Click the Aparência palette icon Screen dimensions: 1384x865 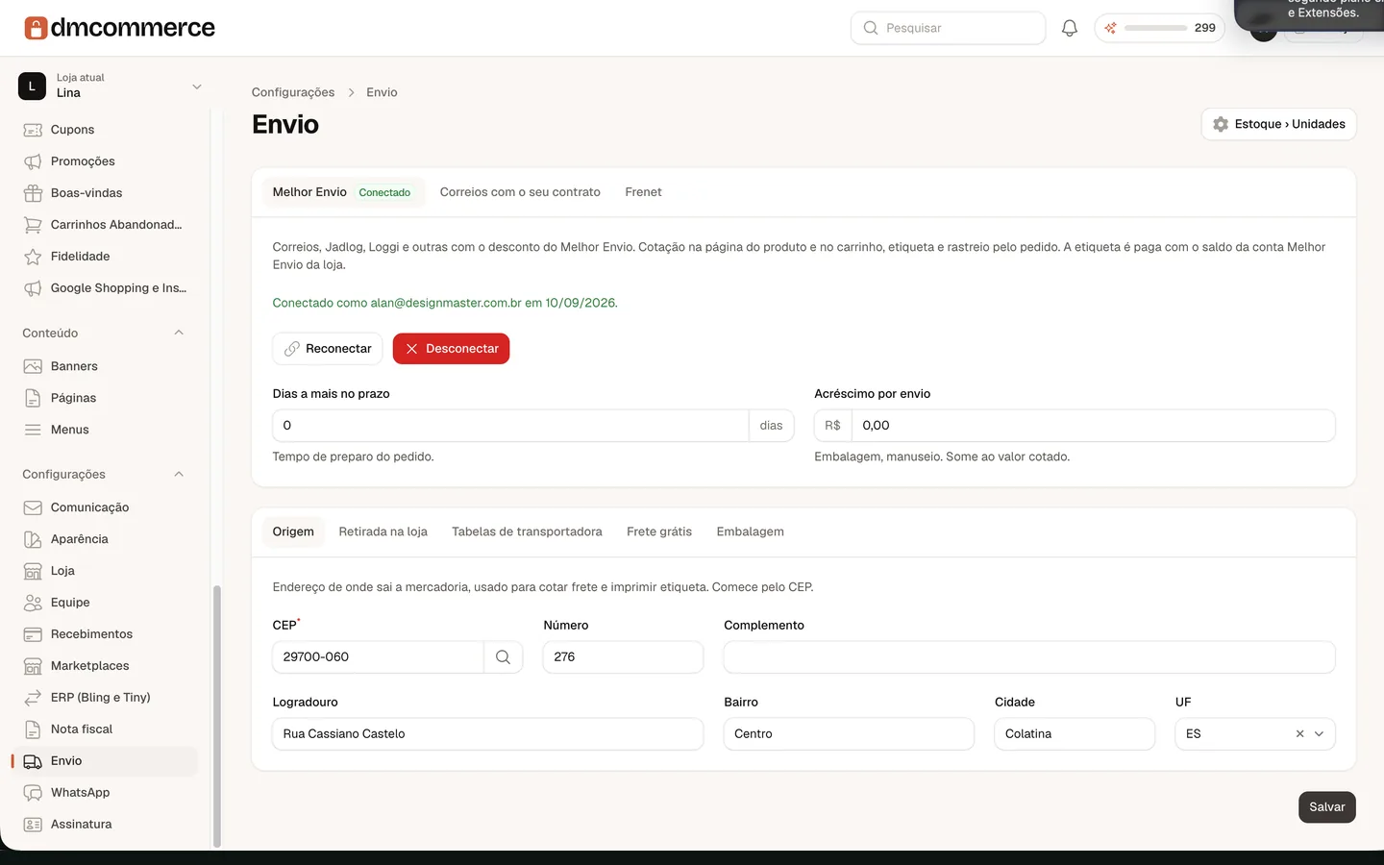(33, 539)
